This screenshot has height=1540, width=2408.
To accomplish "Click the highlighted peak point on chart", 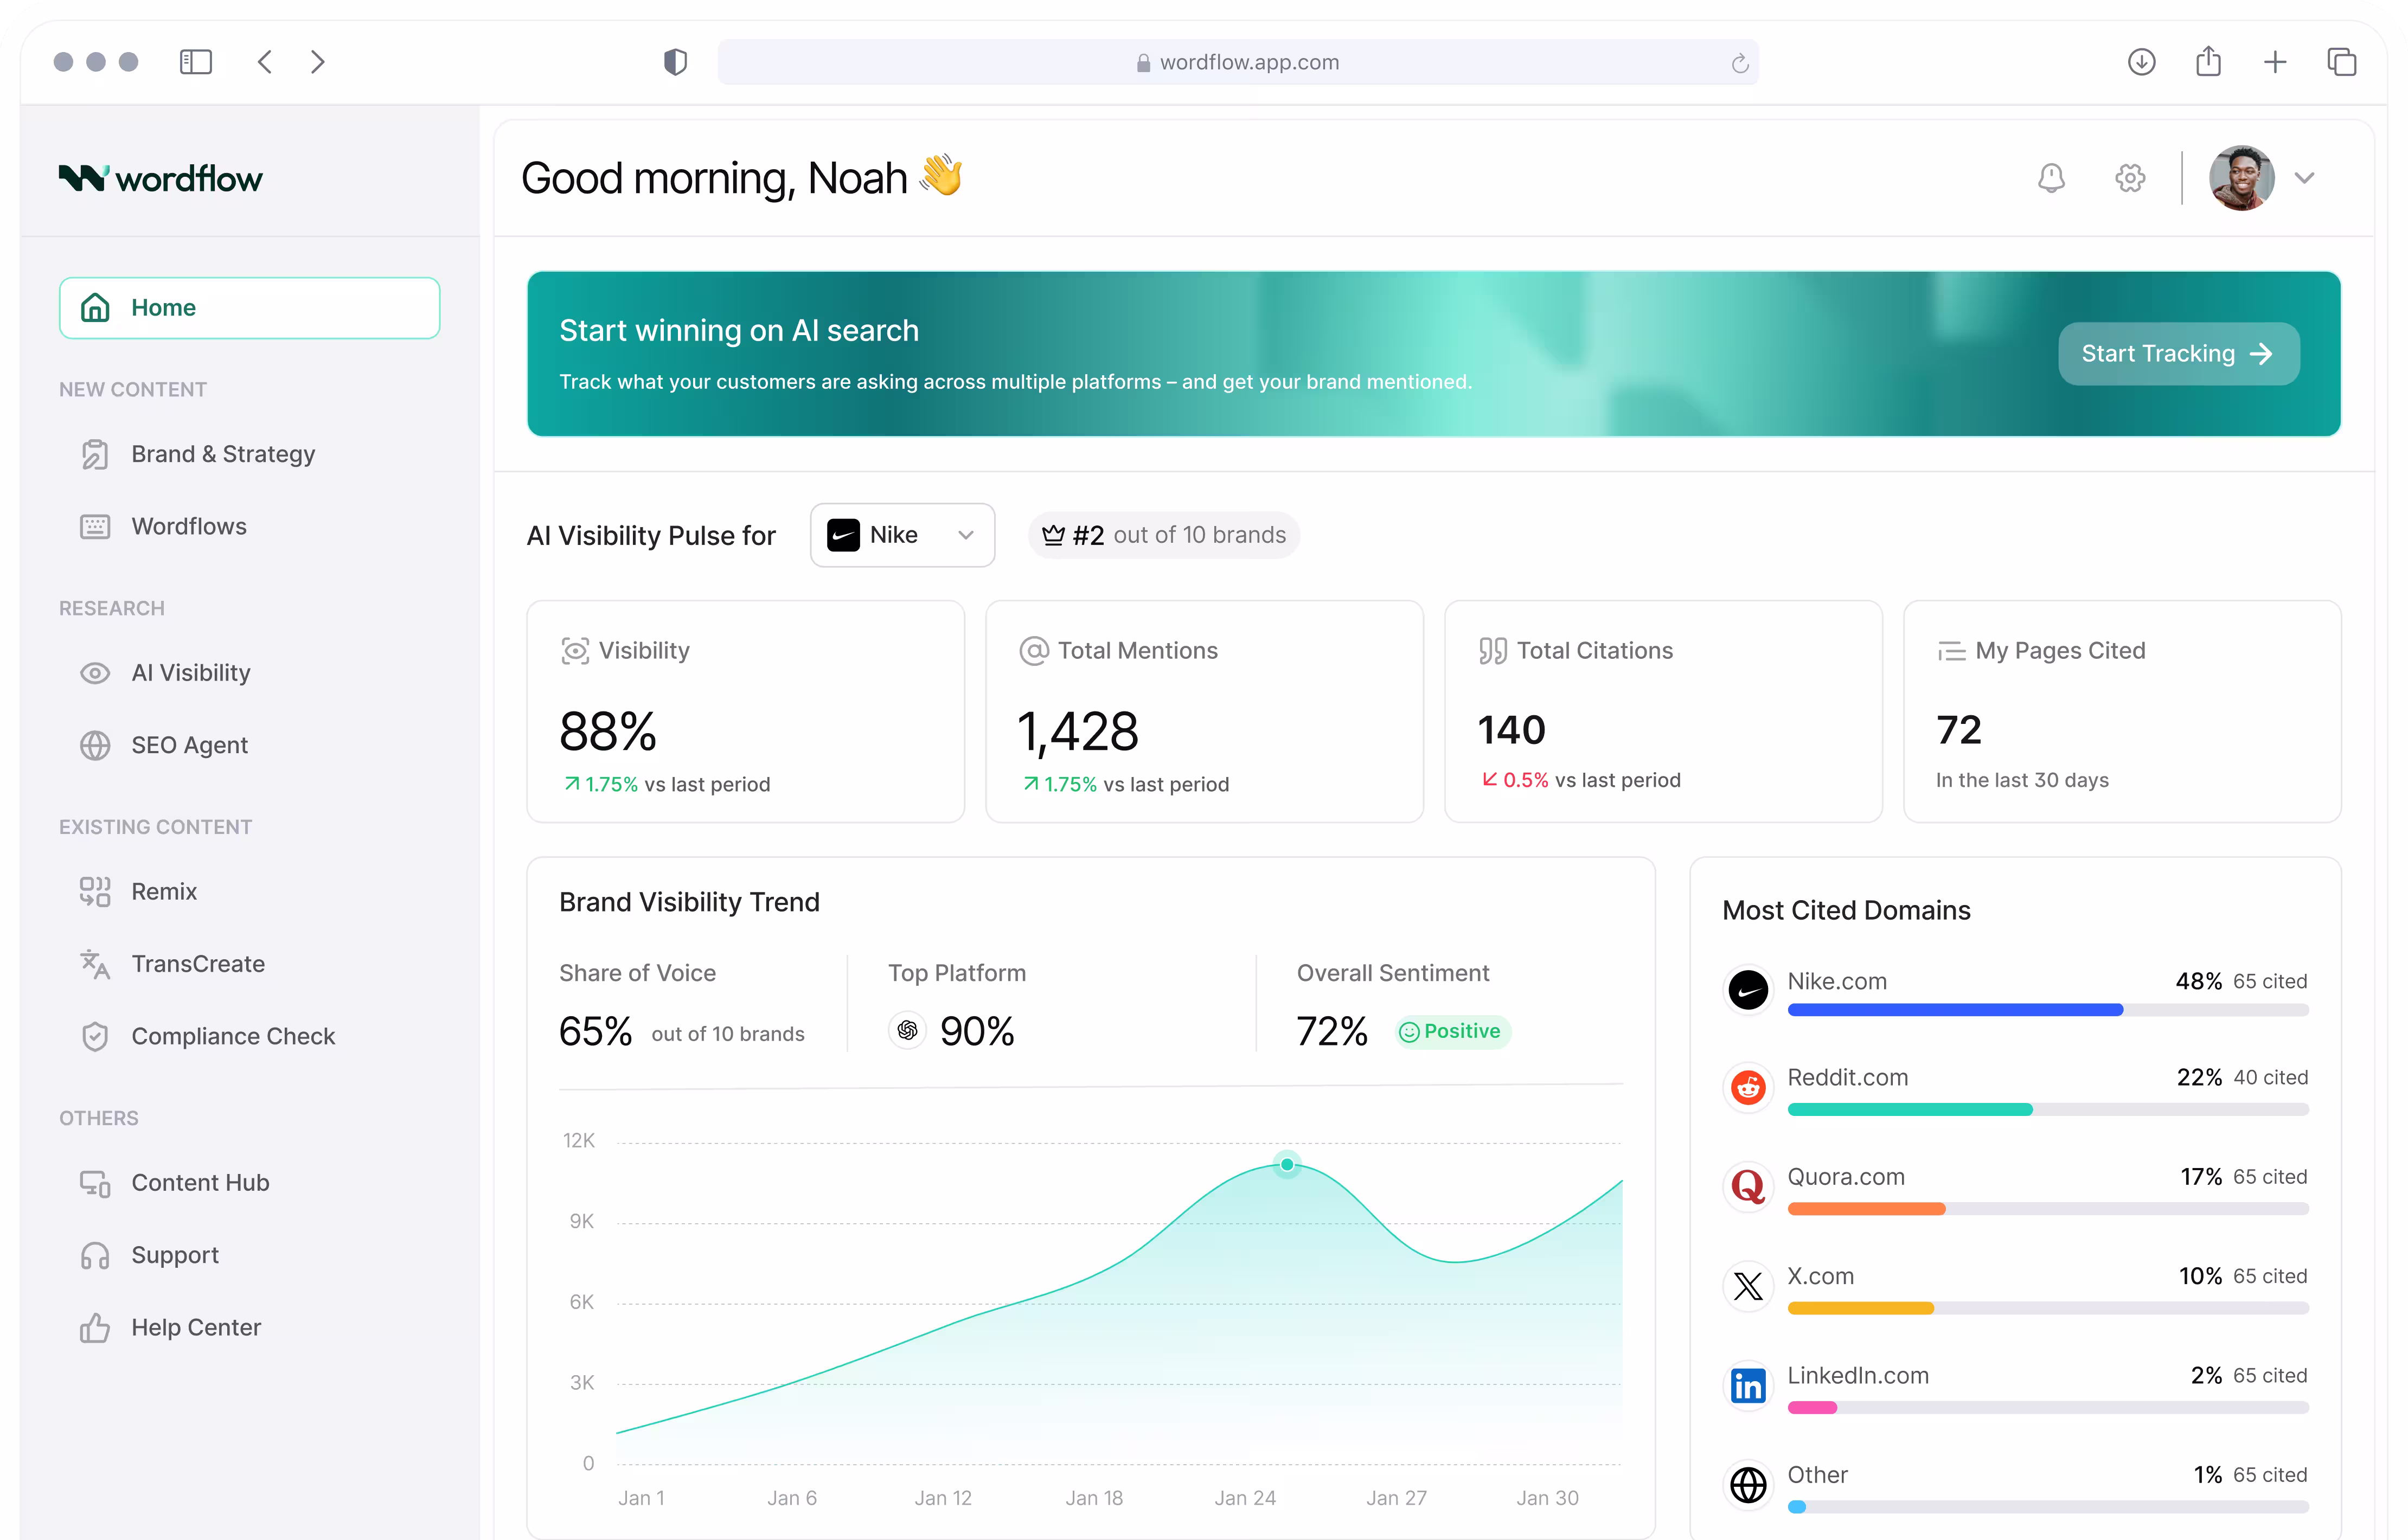I will pos(1287,1164).
